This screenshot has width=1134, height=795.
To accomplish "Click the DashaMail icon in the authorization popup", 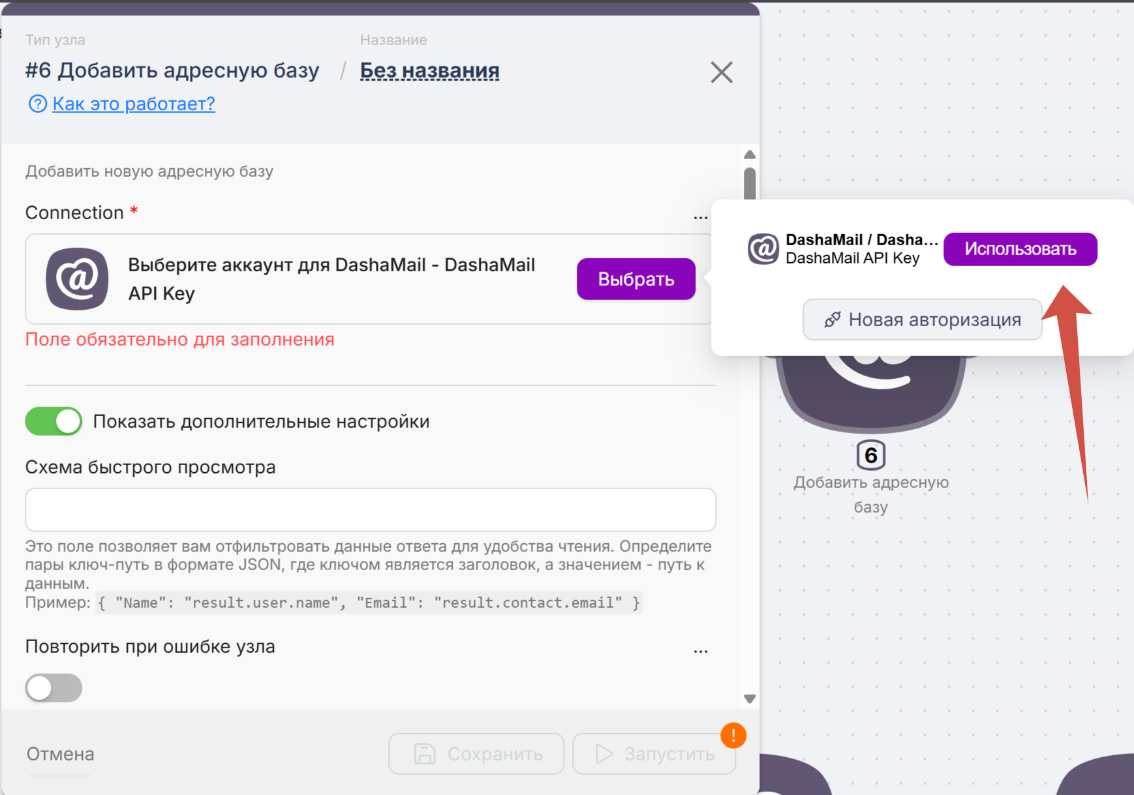I will point(763,249).
